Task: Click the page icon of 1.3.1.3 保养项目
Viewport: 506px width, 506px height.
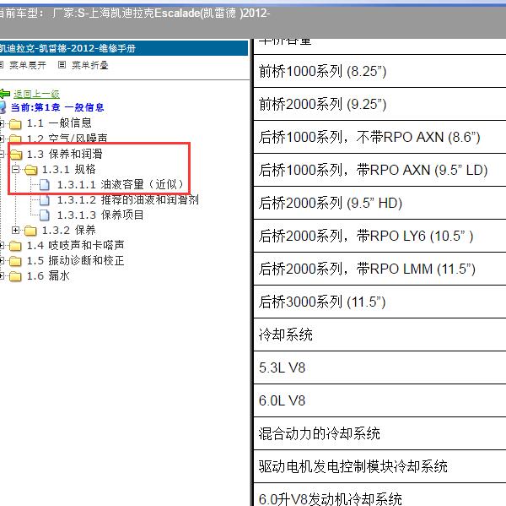Action: pyautogui.click(x=45, y=215)
